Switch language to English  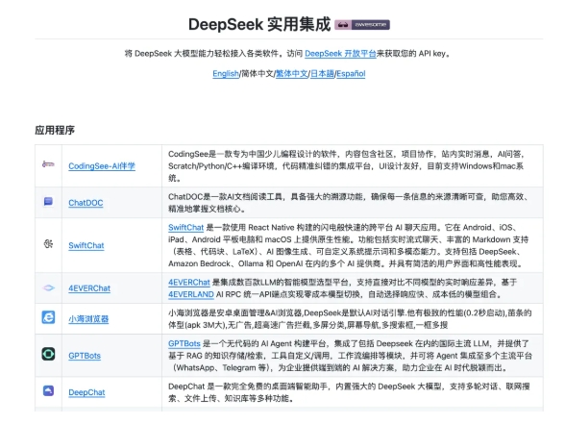226,73
